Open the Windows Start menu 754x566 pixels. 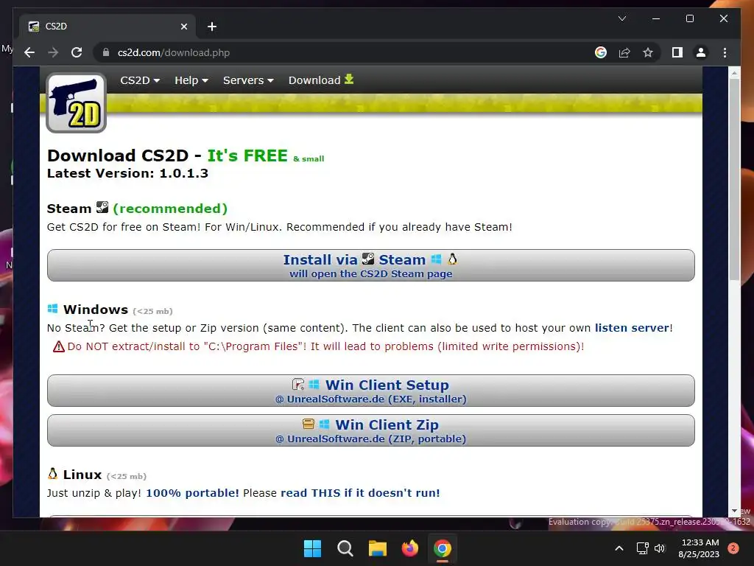(x=312, y=548)
